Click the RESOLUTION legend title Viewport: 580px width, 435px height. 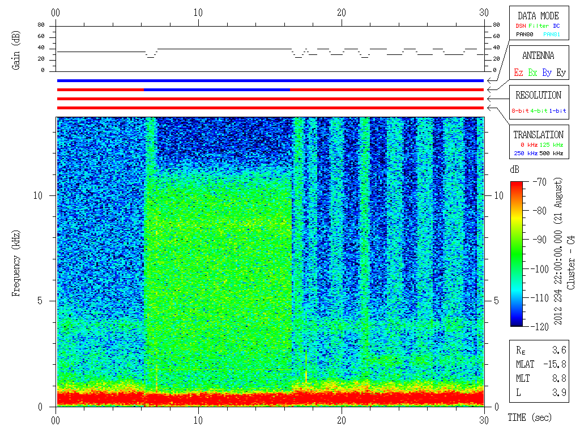pyautogui.click(x=538, y=95)
